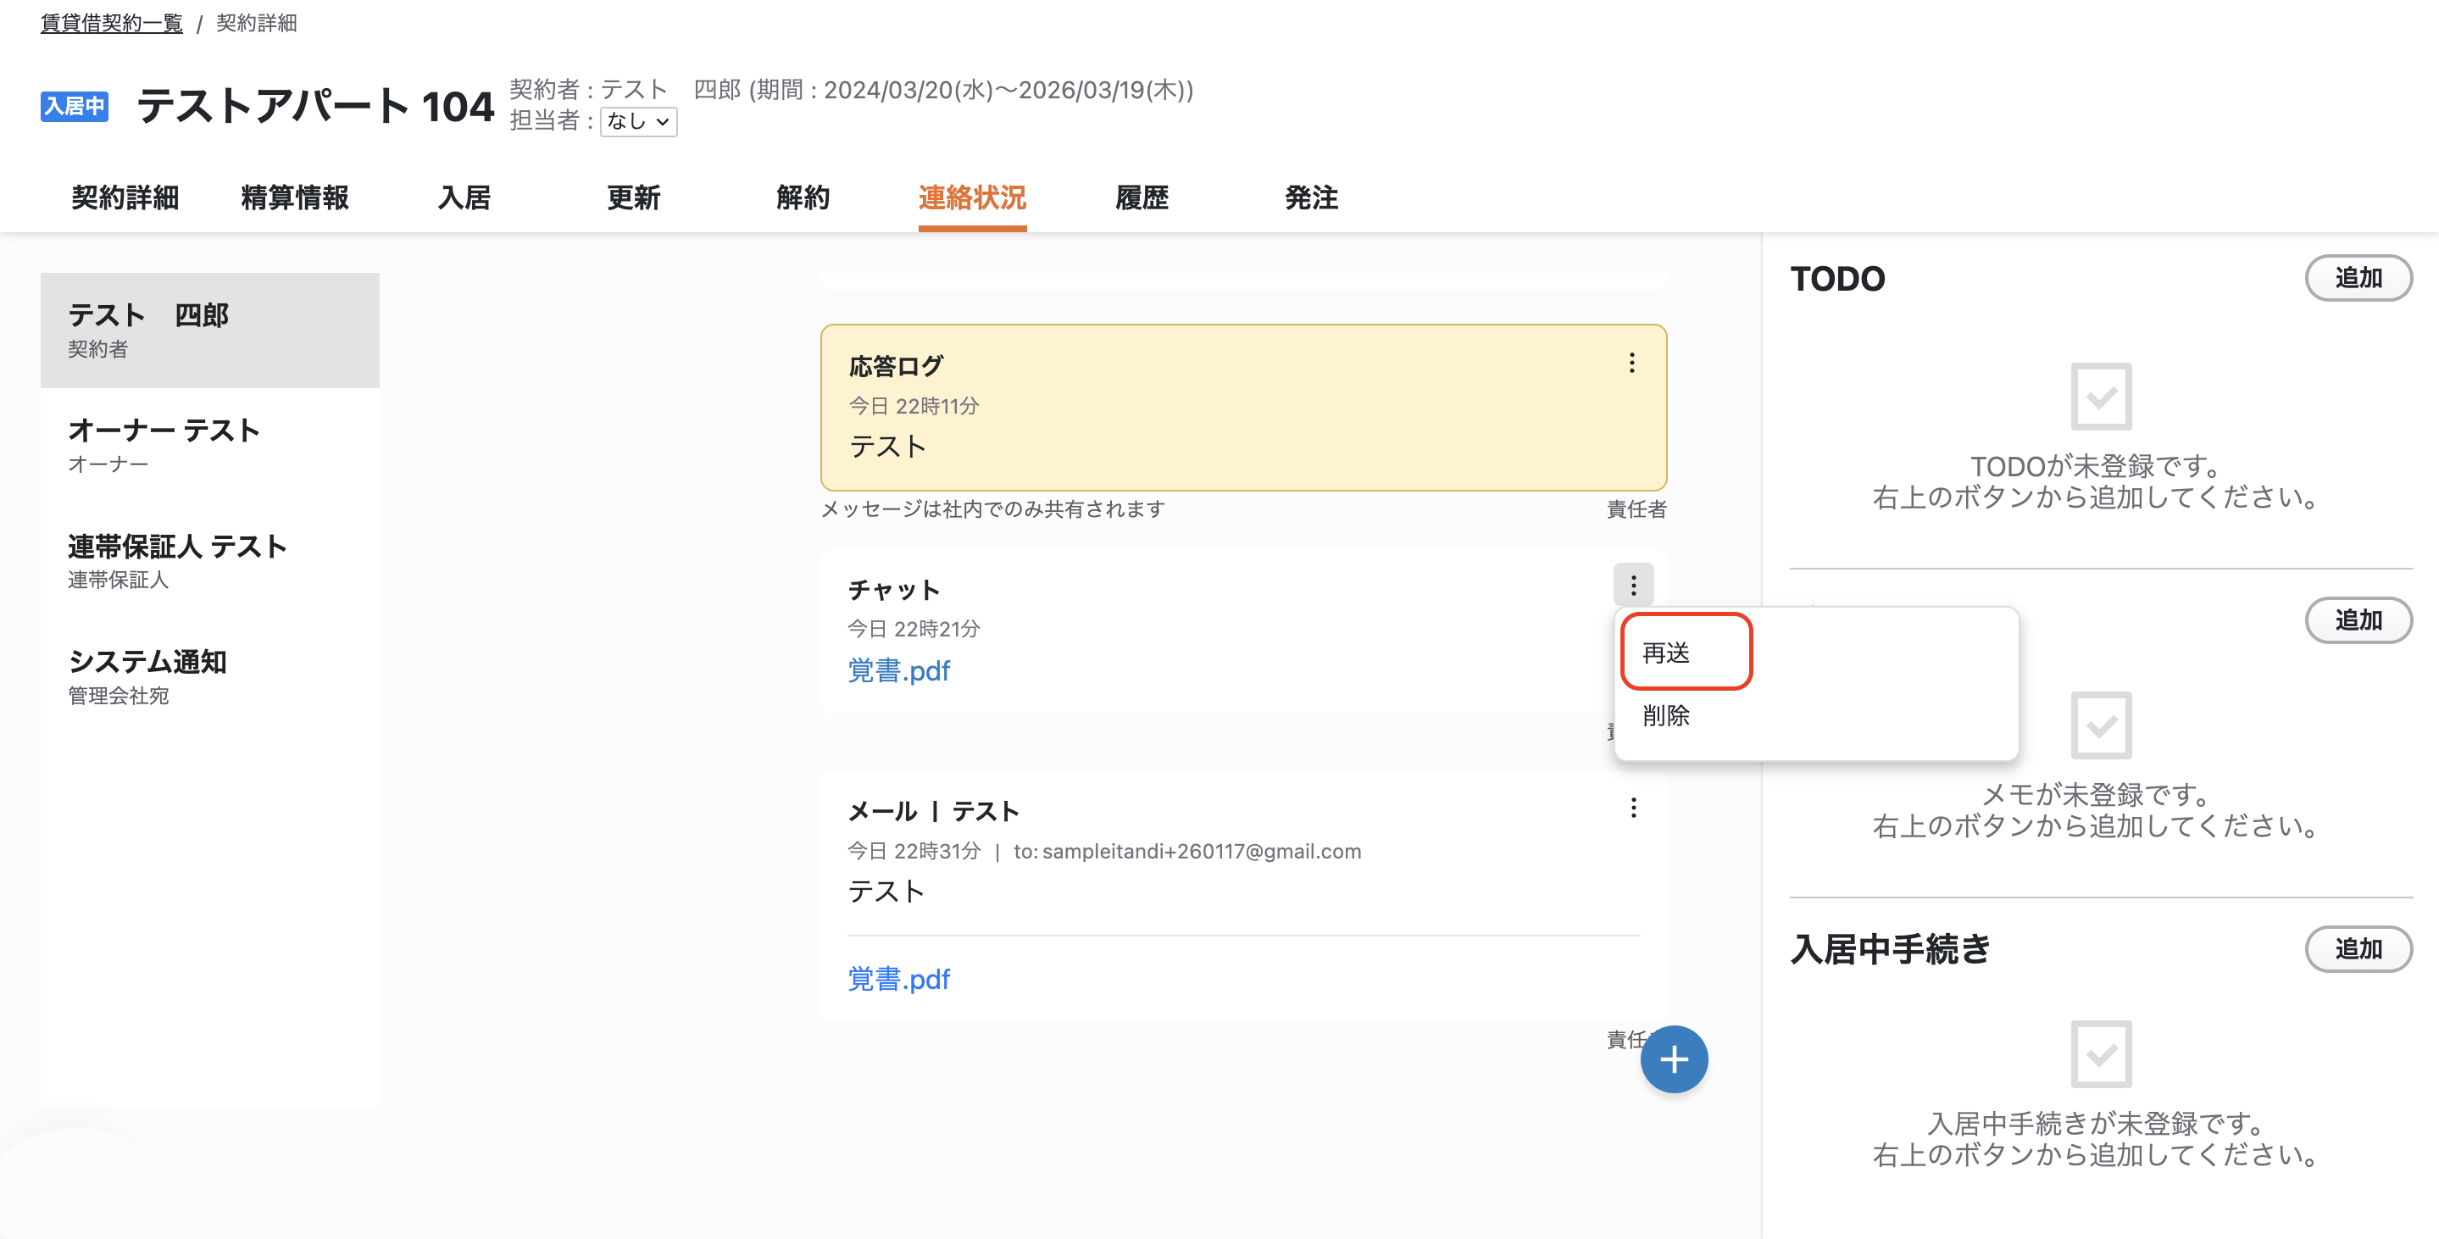The height and width of the screenshot is (1239, 2439).
Task: Select contact テスト 四郎 (契約者)
Action: pos(210,331)
